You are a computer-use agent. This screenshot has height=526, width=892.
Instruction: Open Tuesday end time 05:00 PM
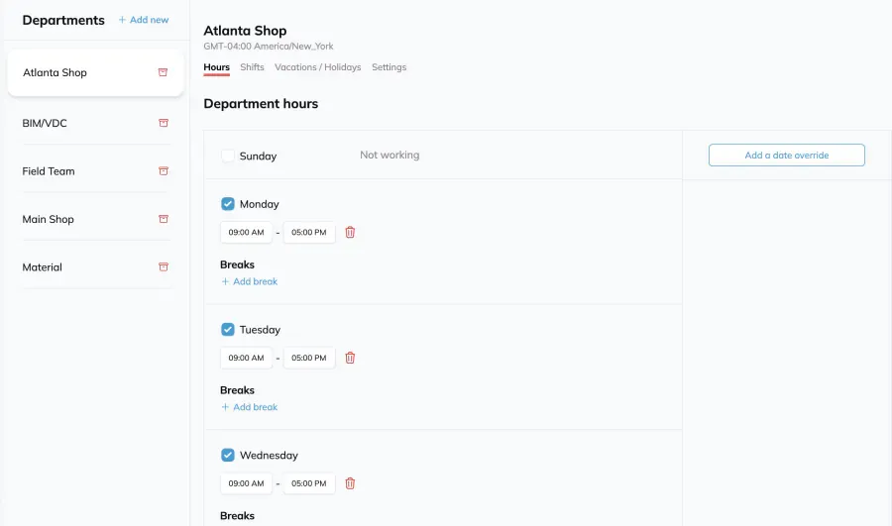point(309,358)
